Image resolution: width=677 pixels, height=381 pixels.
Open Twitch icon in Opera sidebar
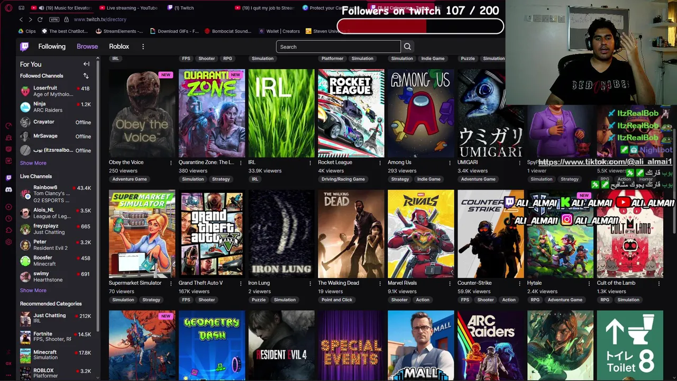coord(8,178)
